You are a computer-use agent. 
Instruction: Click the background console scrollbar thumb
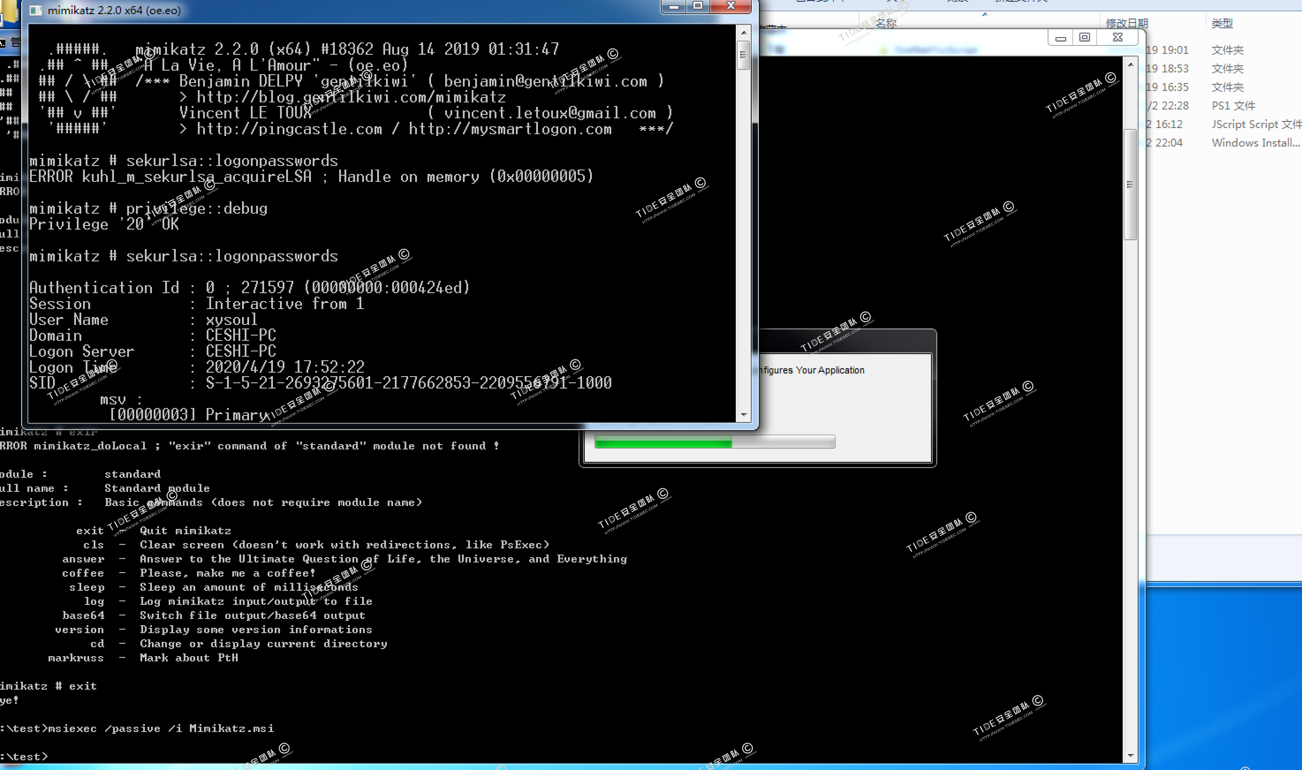tap(1130, 185)
